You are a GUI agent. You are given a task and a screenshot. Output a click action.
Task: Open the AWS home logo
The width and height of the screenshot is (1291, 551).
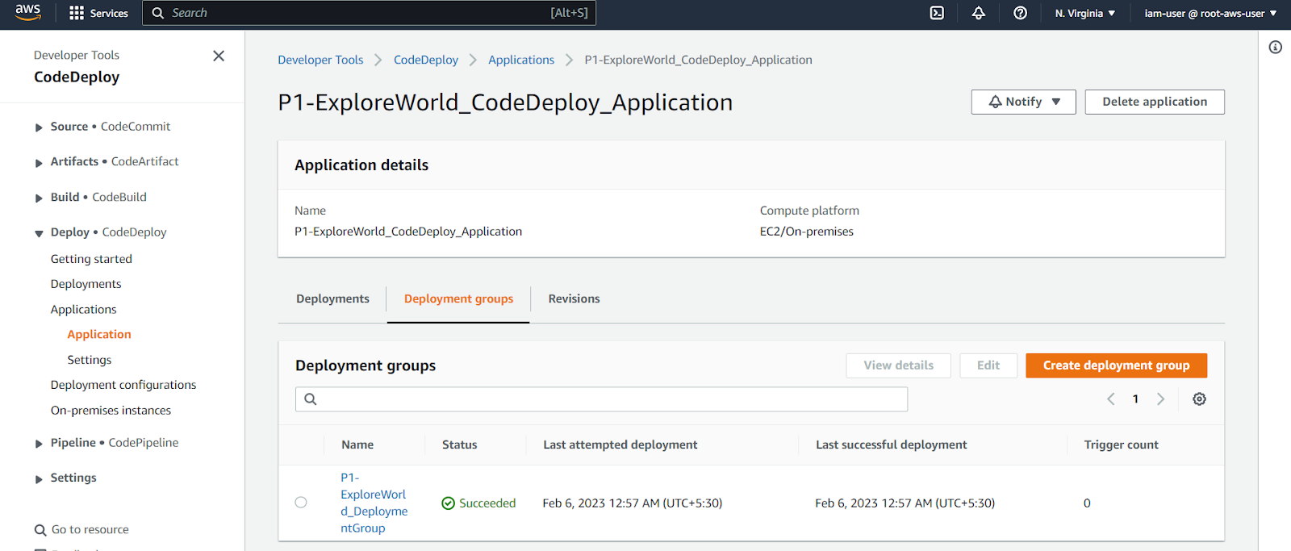[x=27, y=12]
